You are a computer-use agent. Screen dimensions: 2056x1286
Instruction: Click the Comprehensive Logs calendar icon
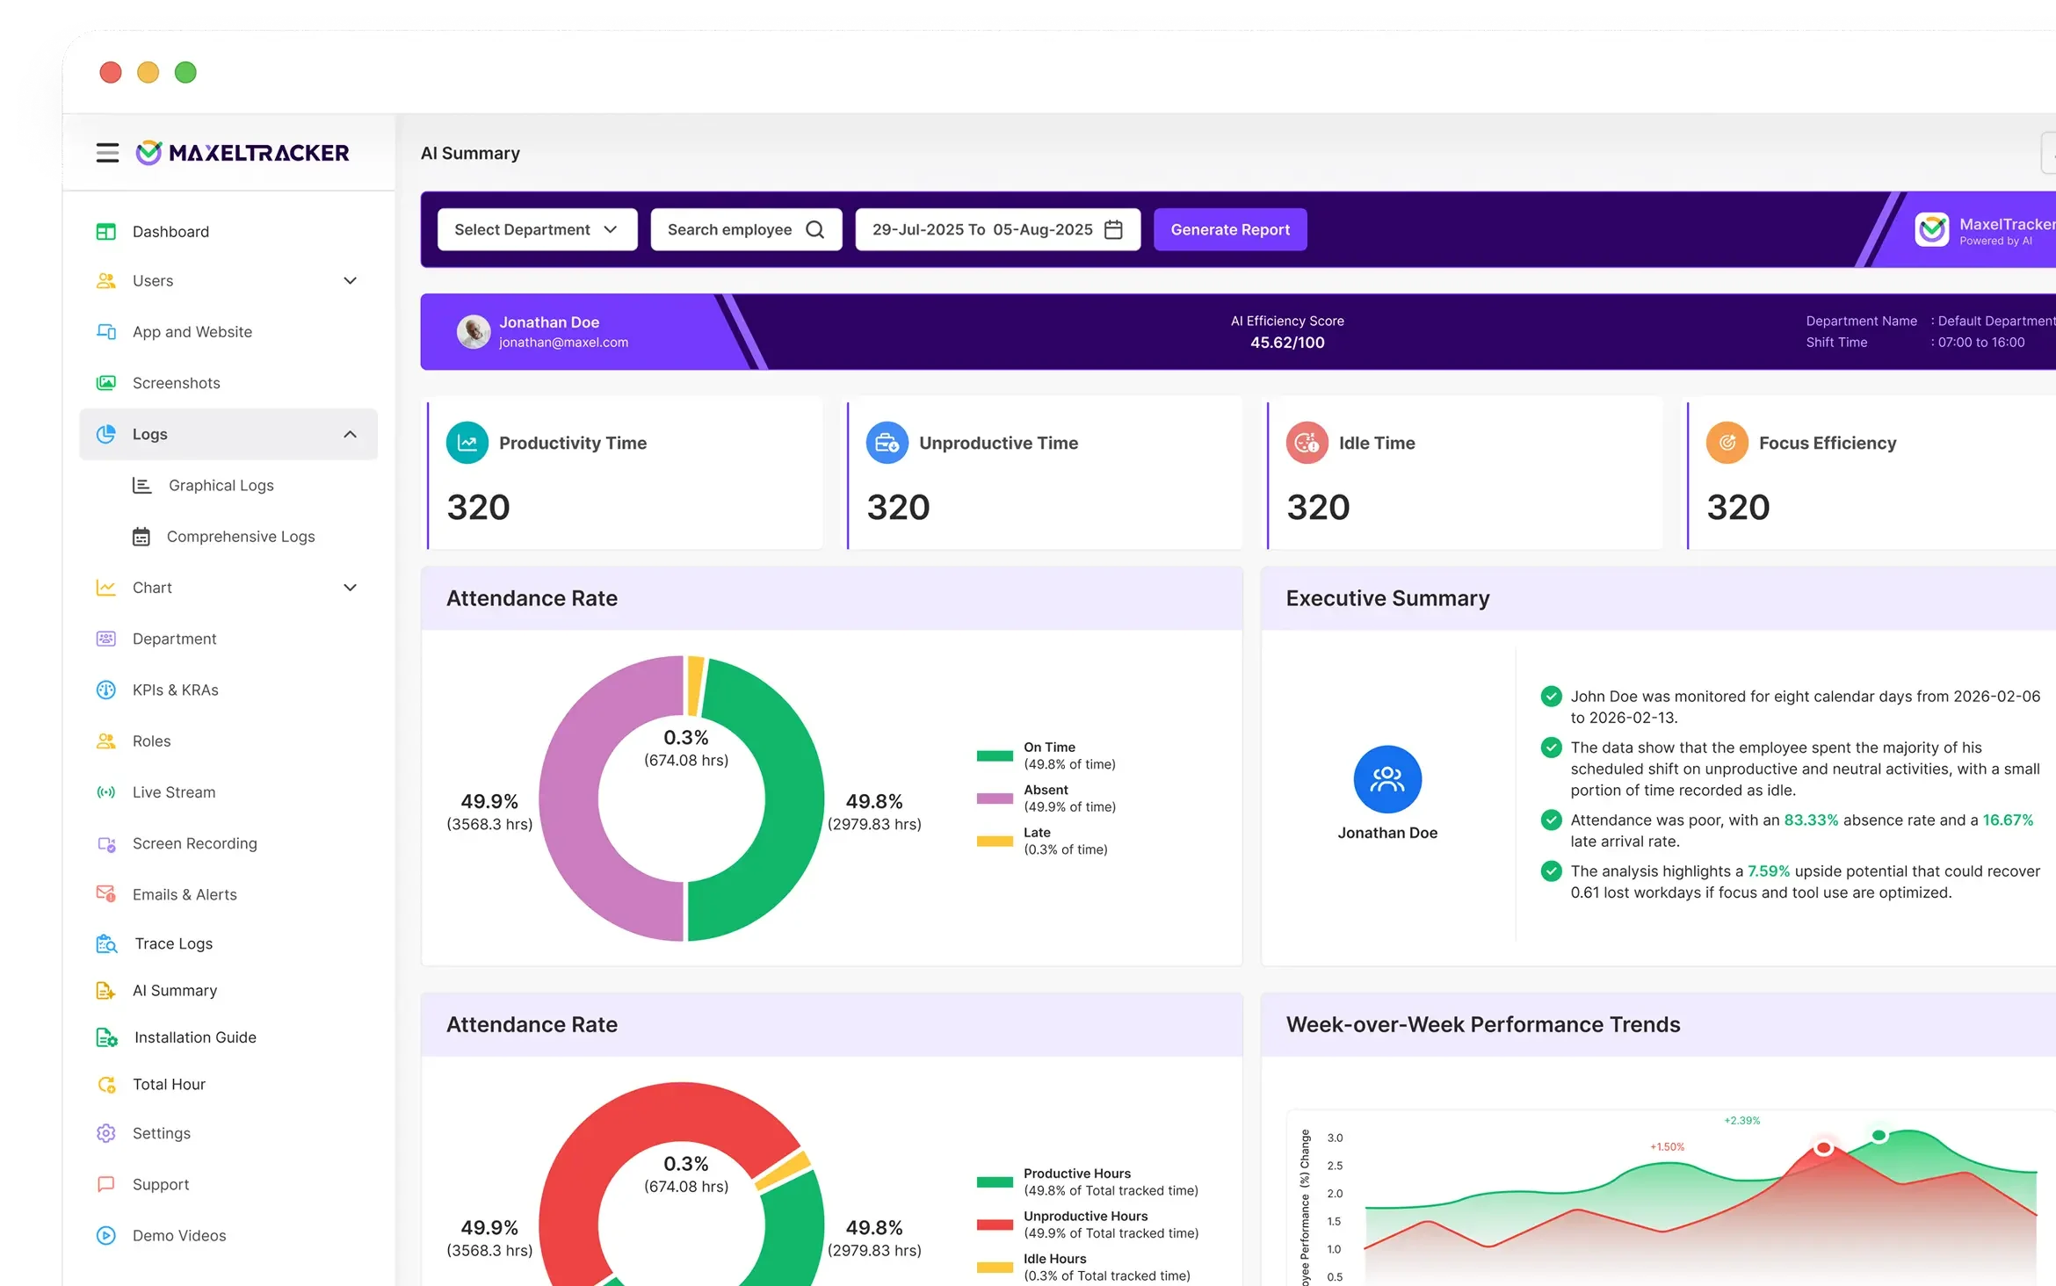(141, 537)
